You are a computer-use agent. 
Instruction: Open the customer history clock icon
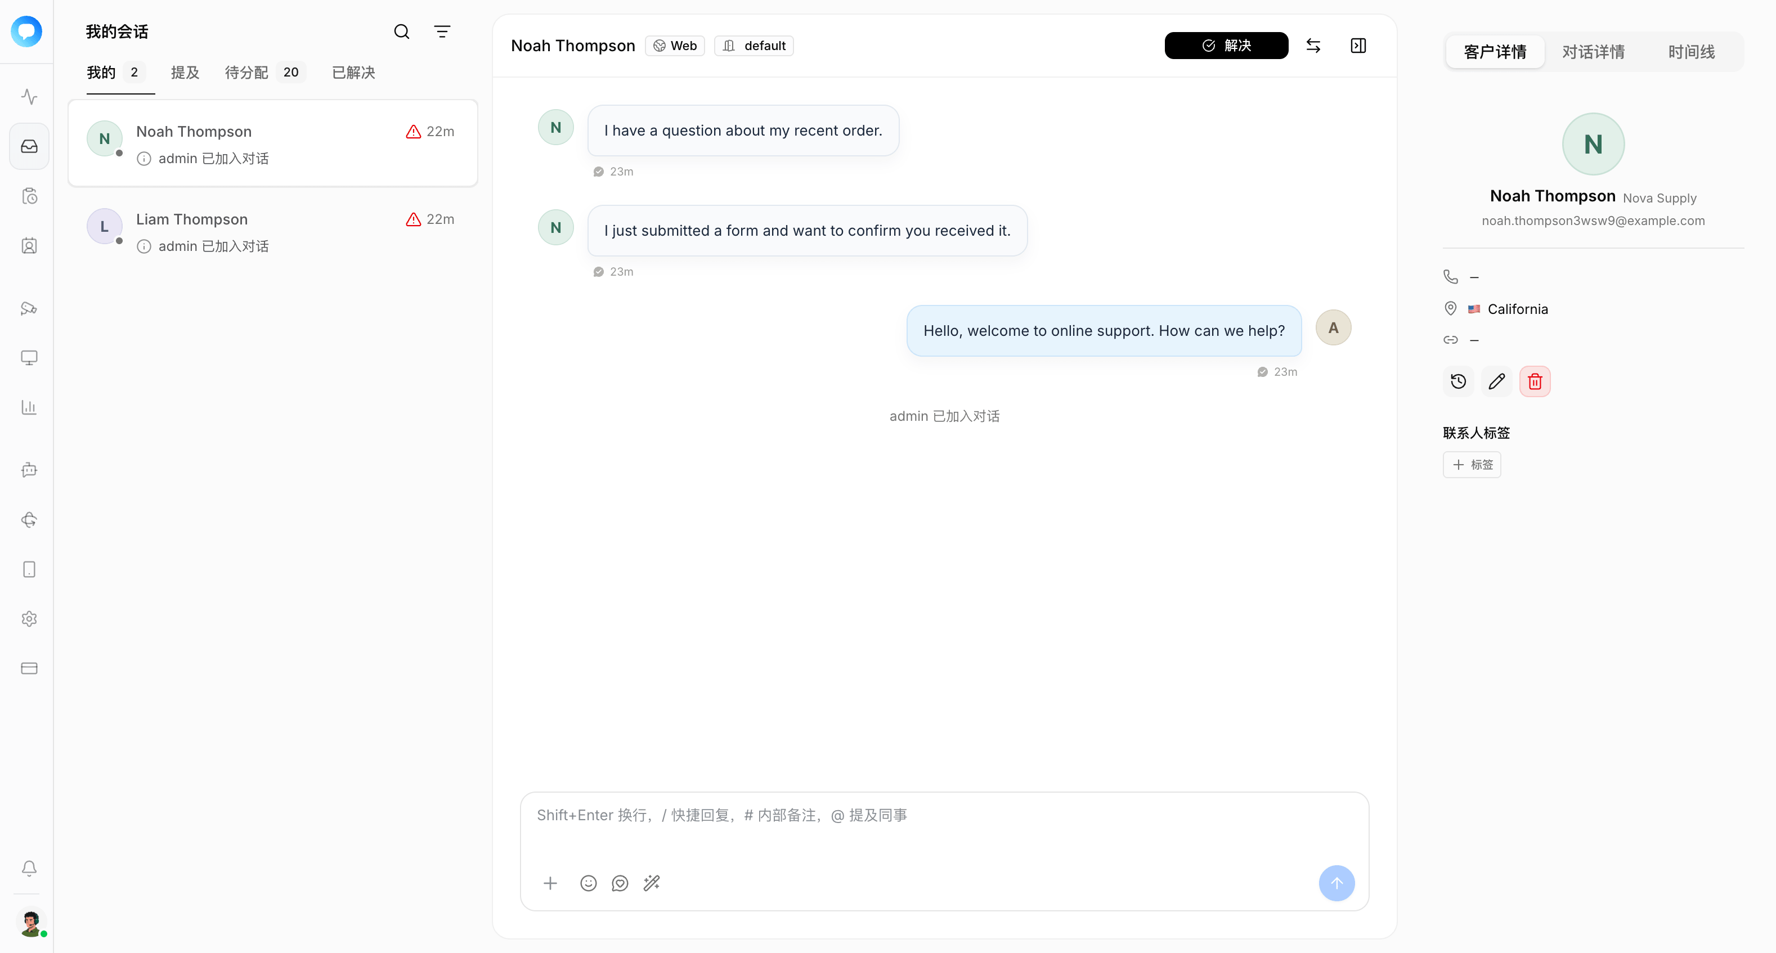(1458, 381)
